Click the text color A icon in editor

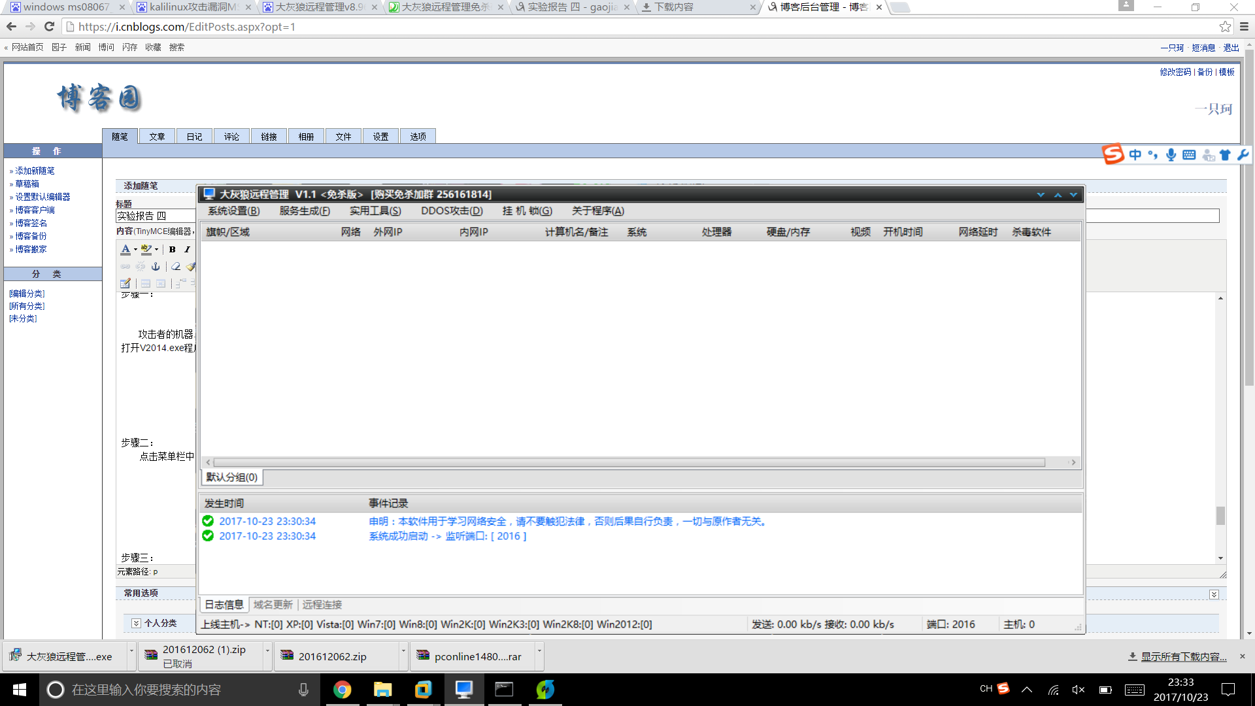coord(125,249)
